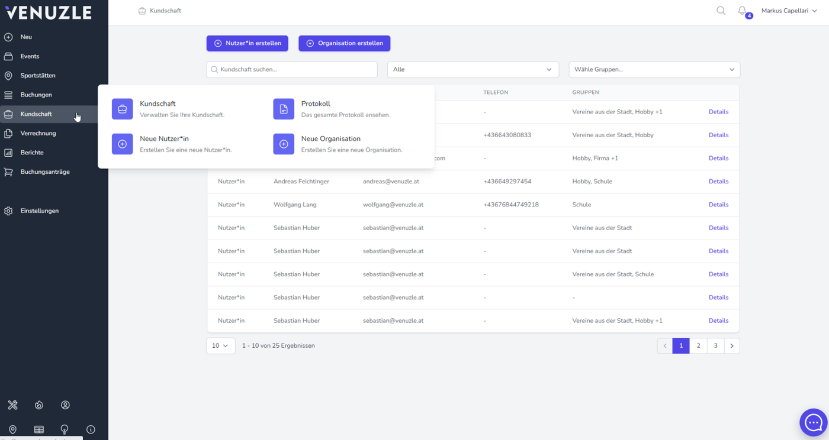829x440 pixels.
Task: Click the Kundschaft briefcase tile icon
Action: pyautogui.click(x=123, y=109)
